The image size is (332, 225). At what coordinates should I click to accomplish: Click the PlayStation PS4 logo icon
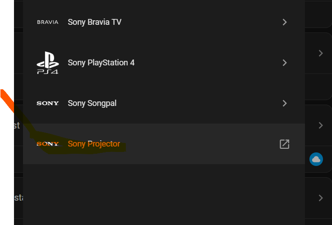click(x=47, y=63)
